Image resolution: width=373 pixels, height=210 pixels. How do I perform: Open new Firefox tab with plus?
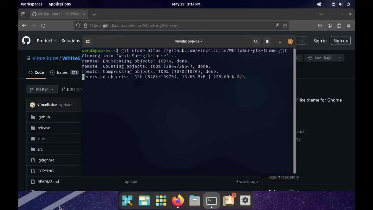pyautogui.click(x=94, y=14)
